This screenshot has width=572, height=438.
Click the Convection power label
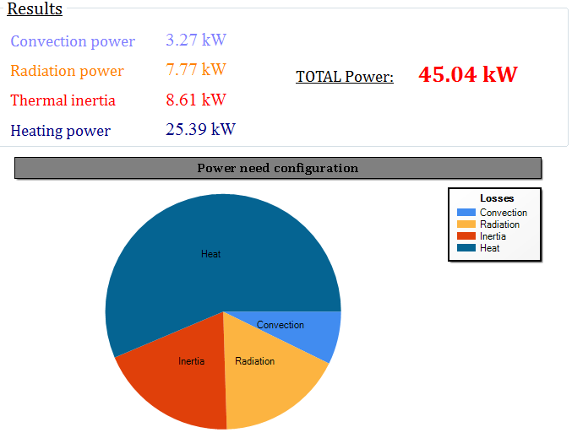point(73,41)
